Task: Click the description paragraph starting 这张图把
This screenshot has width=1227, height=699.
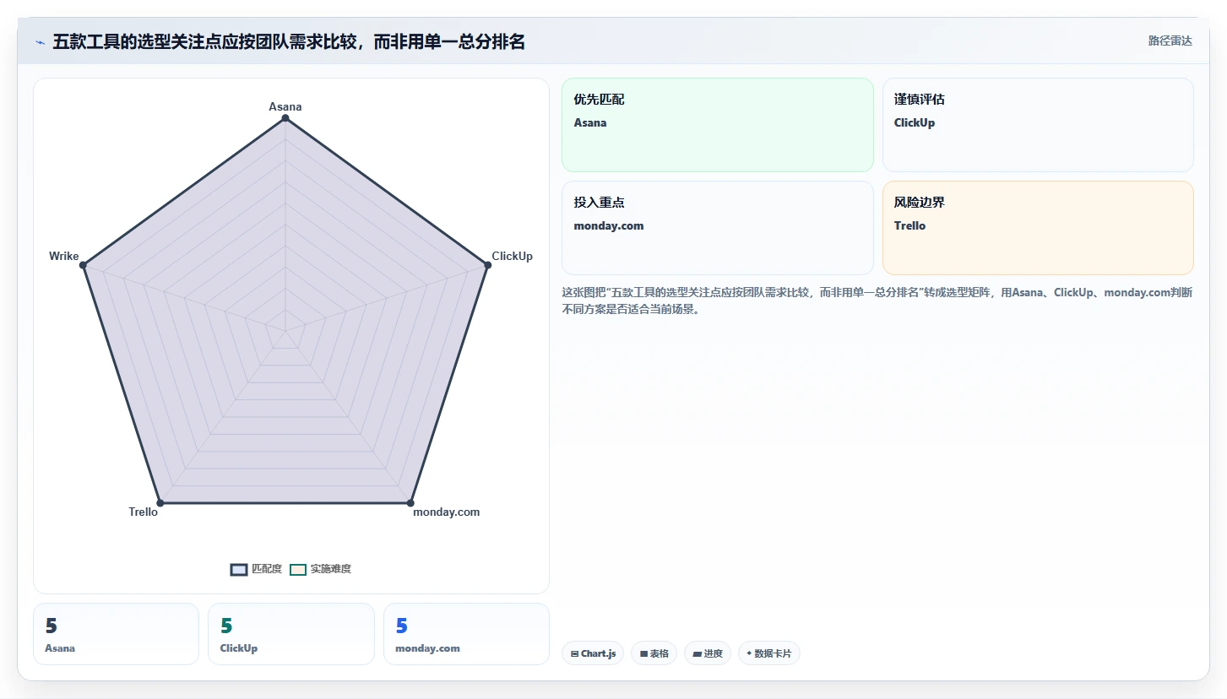Action: pos(877,301)
